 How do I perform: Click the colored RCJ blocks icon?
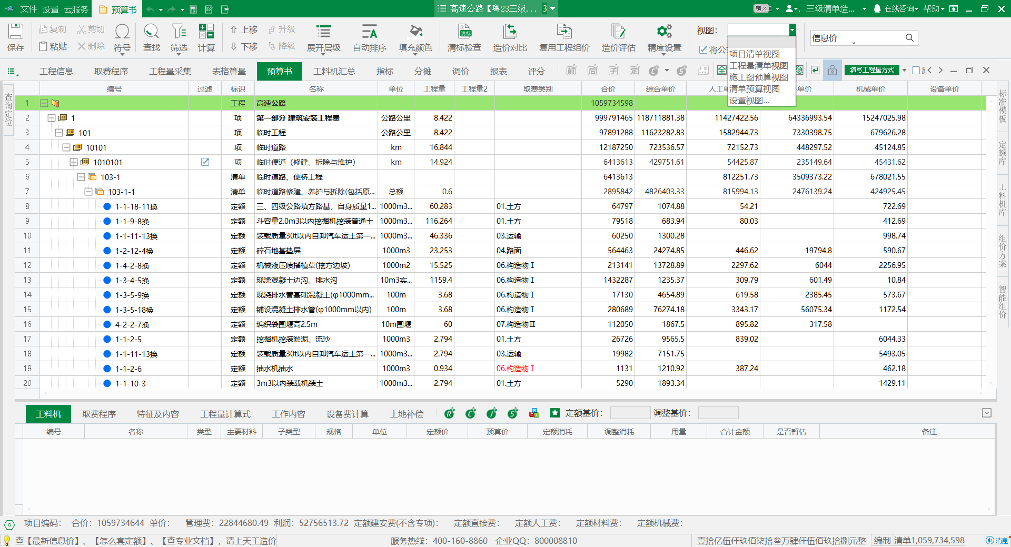534,414
